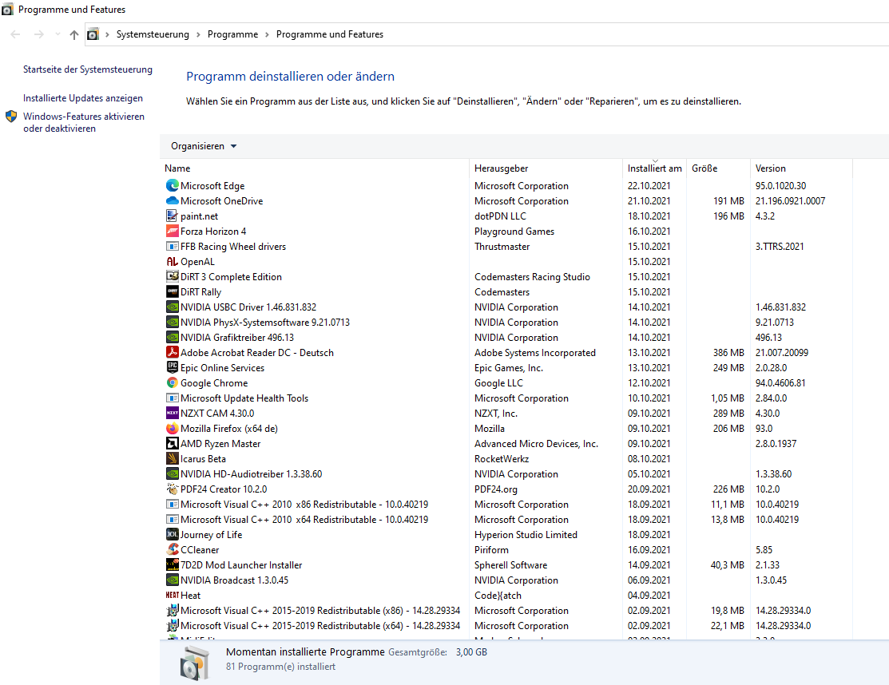Sort by the Version column header

[x=802, y=168]
